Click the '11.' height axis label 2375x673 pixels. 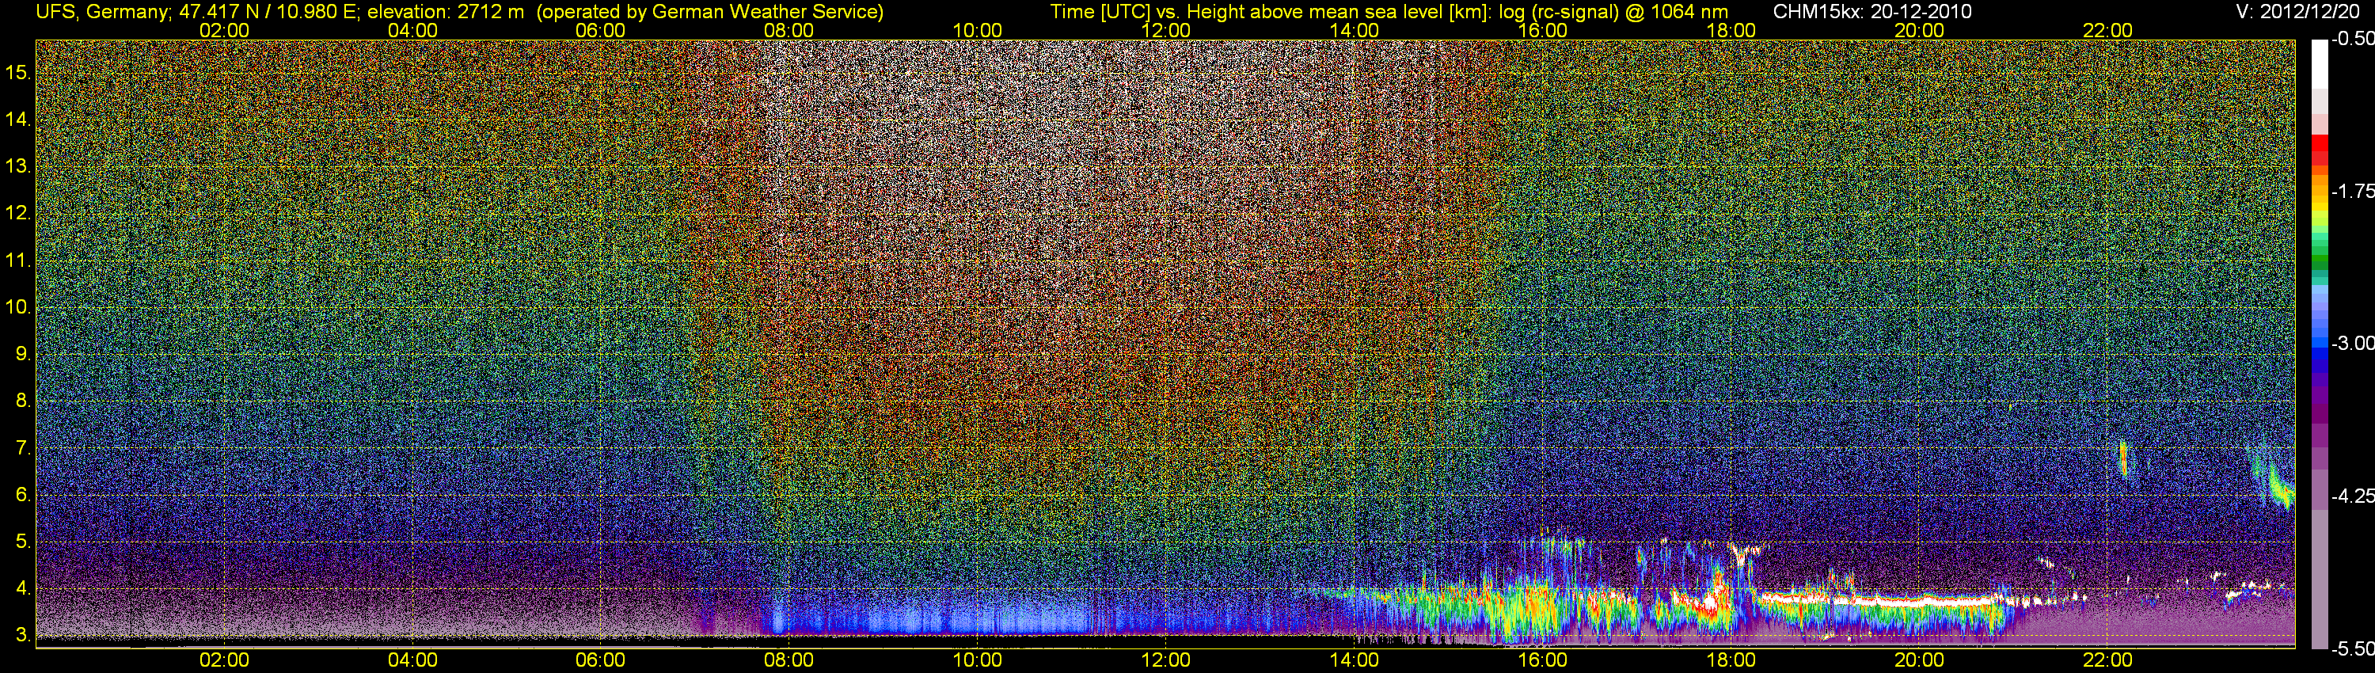point(18,260)
